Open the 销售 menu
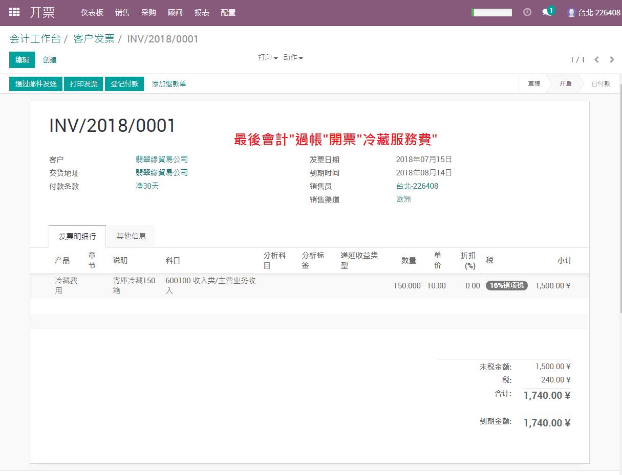 point(122,12)
